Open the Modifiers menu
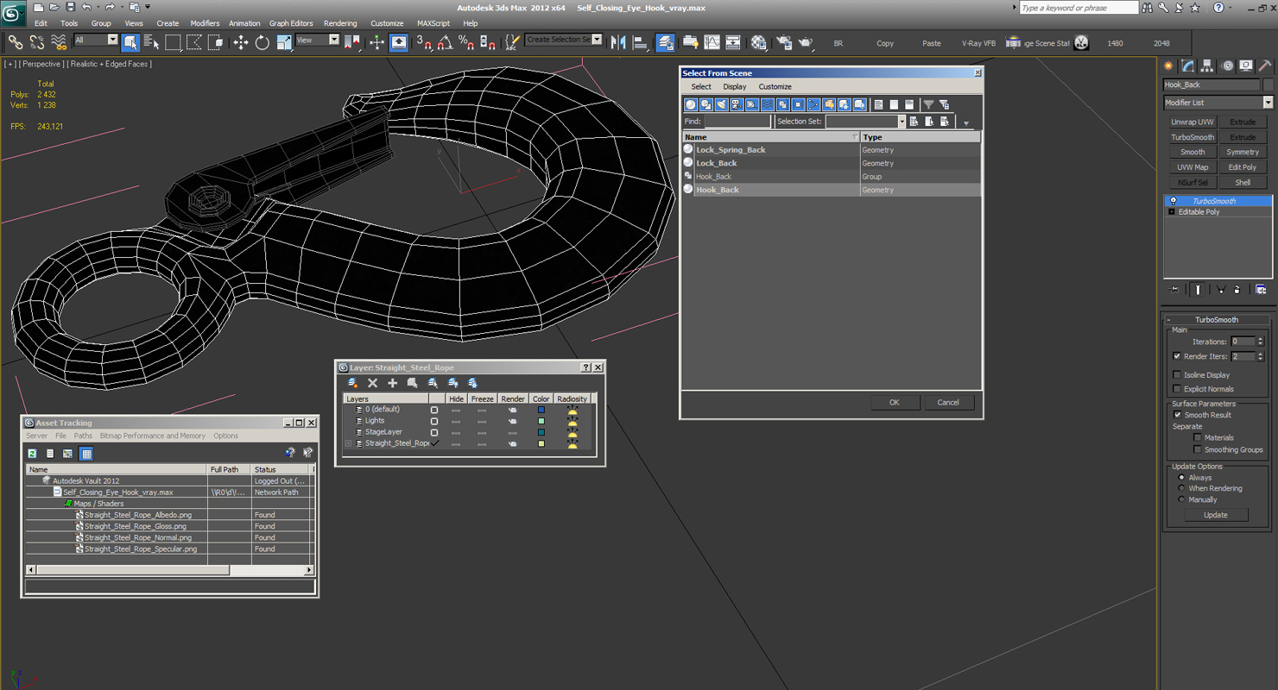 click(205, 23)
